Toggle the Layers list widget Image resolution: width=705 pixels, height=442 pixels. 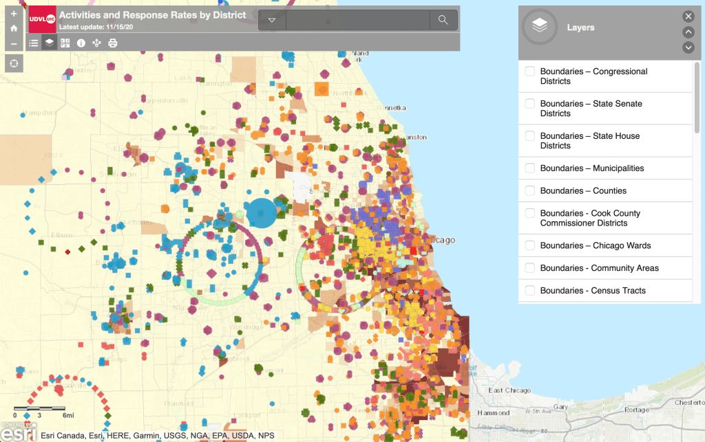tap(49, 43)
